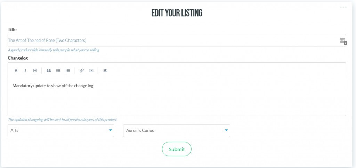Click the extension icon inside the Title field

(342, 41)
